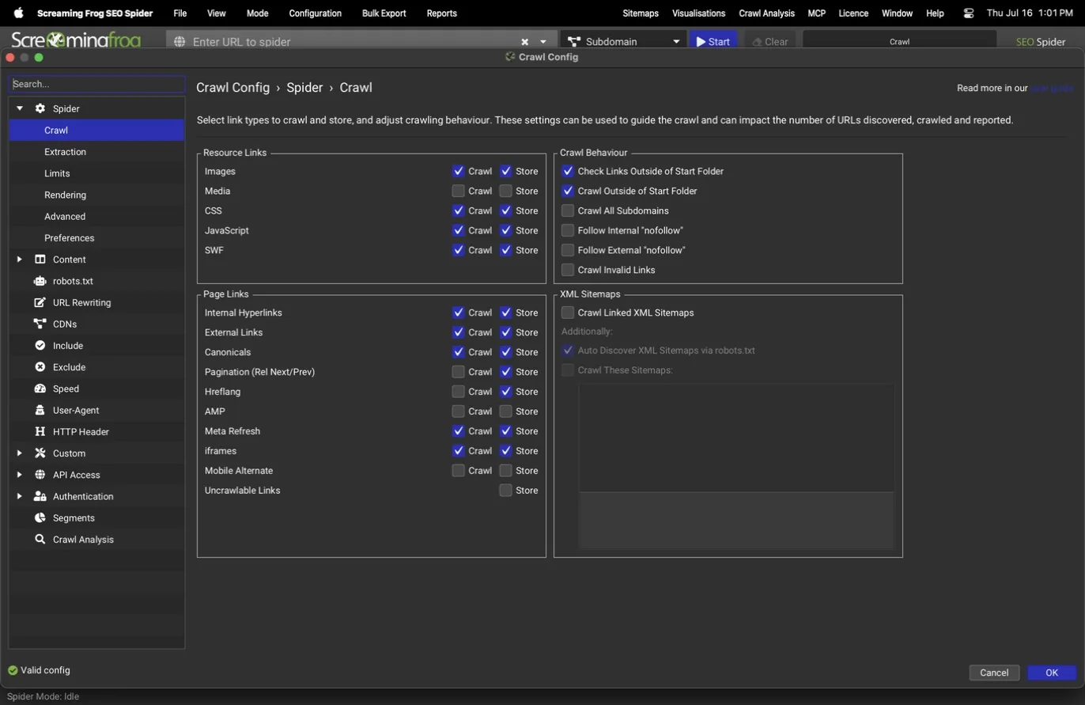Clear the URL field with X icon

[x=524, y=42]
